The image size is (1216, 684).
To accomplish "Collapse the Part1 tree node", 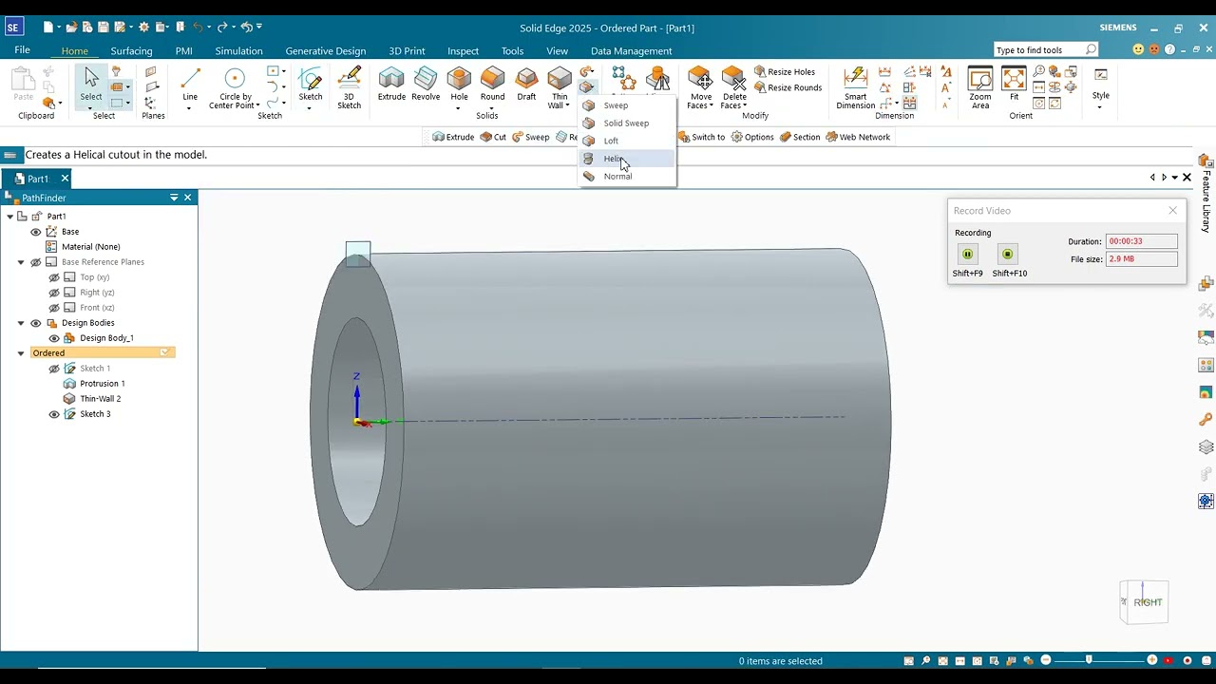I will (10, 217).
